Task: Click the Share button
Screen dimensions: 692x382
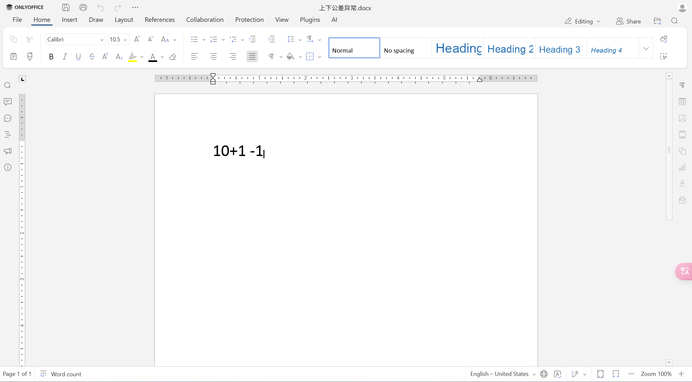Action: click(x=628, y=21)
